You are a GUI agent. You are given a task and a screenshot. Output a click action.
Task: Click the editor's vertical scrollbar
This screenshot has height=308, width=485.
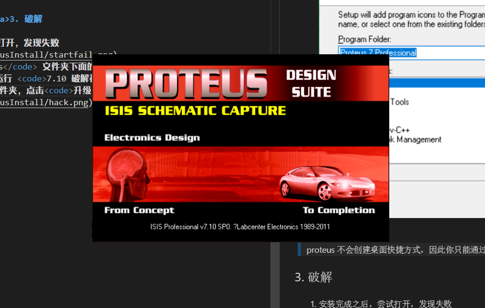click(x=275, y=143)
